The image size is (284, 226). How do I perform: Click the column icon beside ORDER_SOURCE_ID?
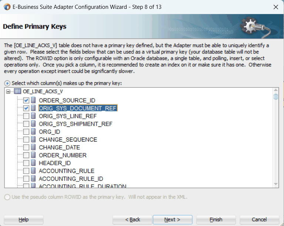(x=33, y=100)
